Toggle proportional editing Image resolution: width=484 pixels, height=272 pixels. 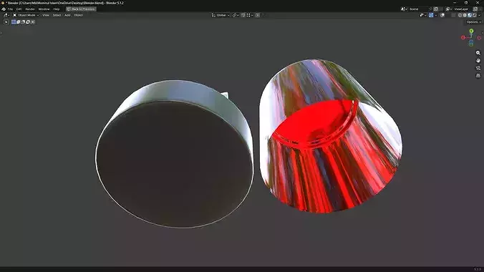[258, 15]
